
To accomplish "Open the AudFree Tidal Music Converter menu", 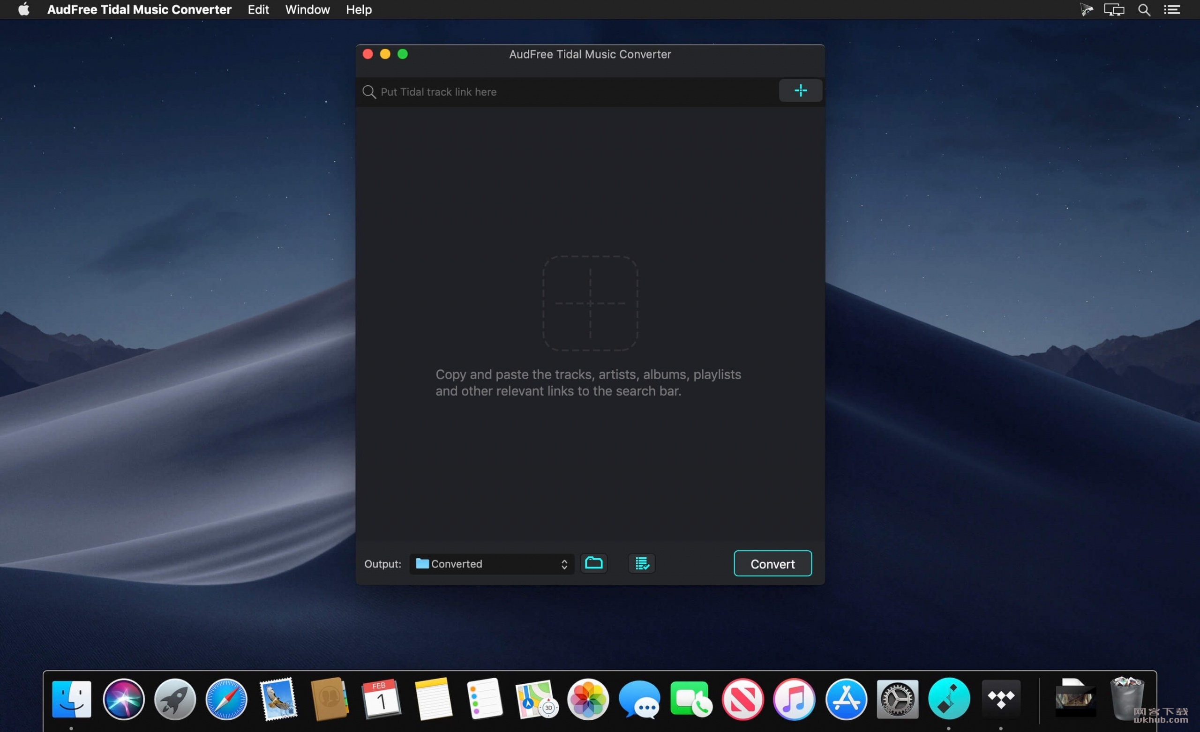I will pyautogui.click(x=139, y=10).
